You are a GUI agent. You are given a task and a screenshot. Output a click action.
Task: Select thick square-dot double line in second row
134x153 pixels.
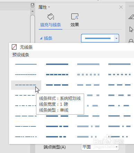point(119,75)
